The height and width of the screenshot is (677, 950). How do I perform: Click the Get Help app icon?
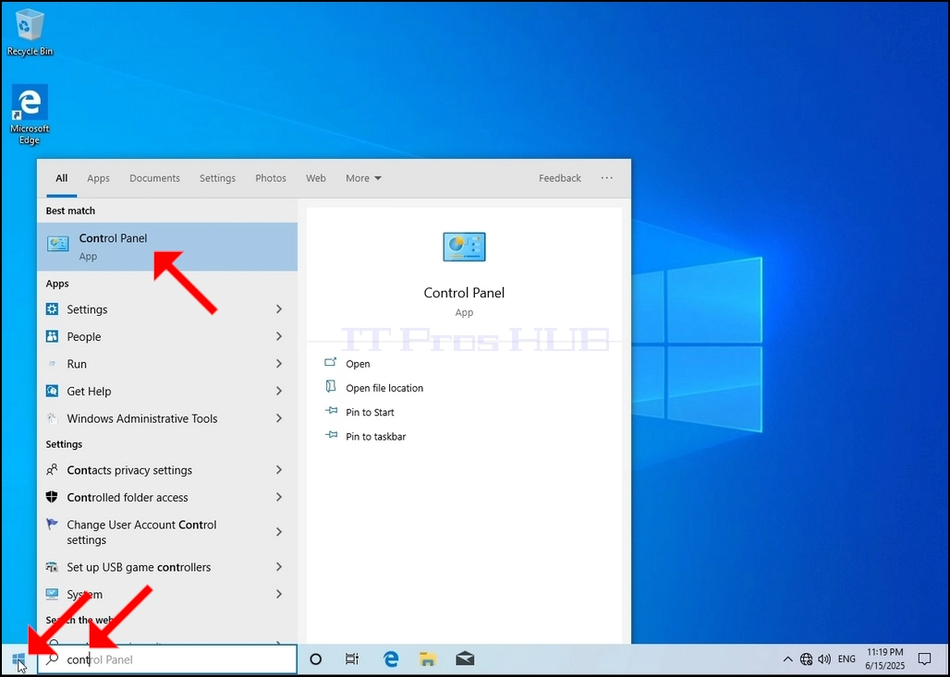[x=52, y=391]
